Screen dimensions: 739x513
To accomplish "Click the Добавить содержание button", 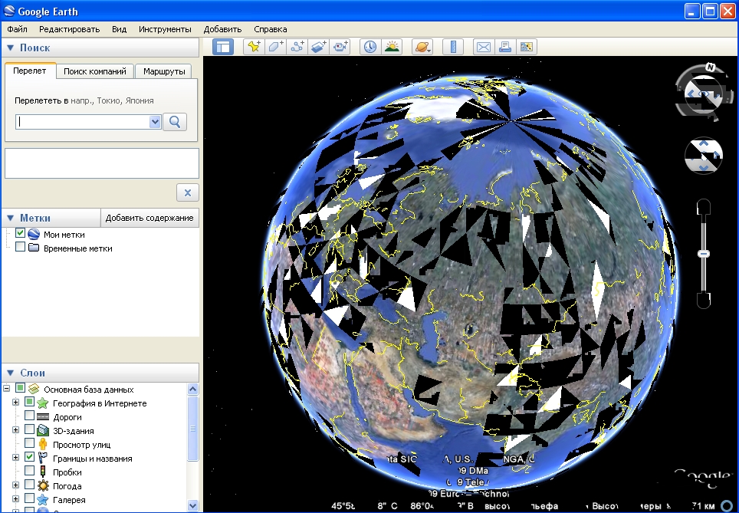I will tap(149, 218).
